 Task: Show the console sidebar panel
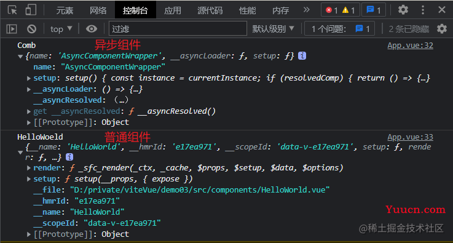point(12,29)
